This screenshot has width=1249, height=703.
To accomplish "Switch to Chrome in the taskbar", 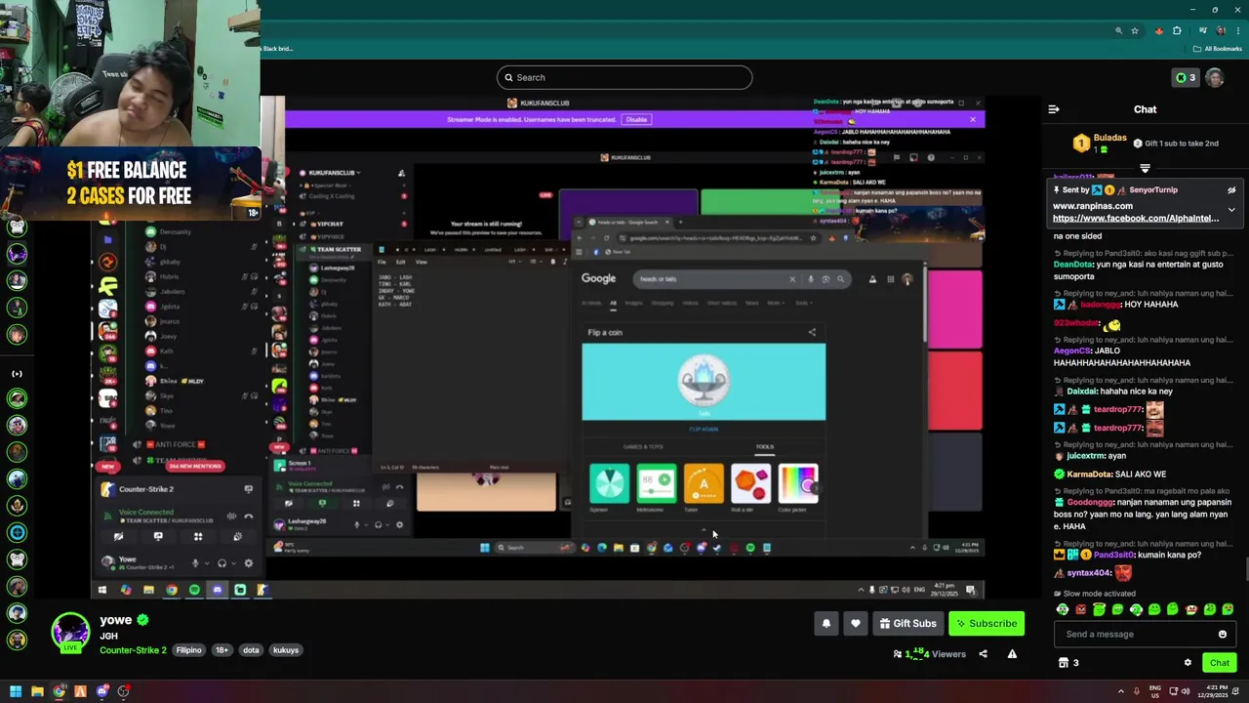I will 59,691.
